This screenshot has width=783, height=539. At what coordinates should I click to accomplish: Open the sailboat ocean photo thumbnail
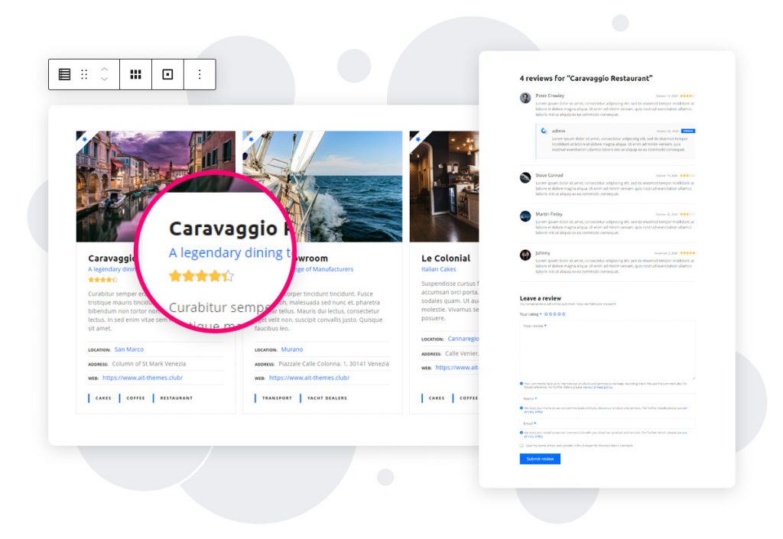(322, 186)
